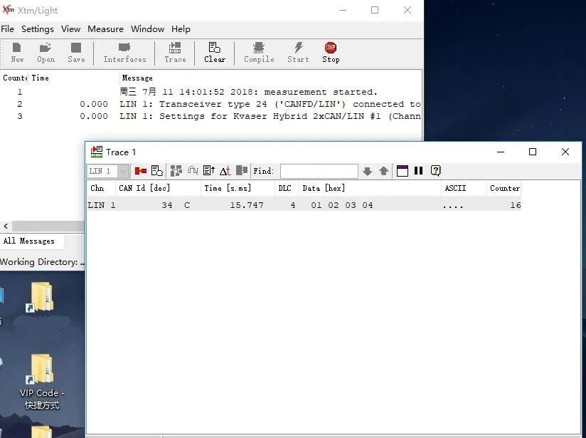Click the Find input field
586x438 pixels.
coord(319,171)
